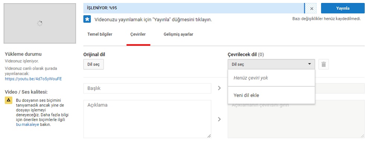Open the Gelişmiş ayarlar tab
The image size is (365, 143).
click(178, 35)
